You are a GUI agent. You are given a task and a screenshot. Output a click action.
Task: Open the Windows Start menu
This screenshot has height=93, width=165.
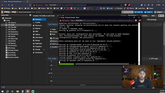2,91
